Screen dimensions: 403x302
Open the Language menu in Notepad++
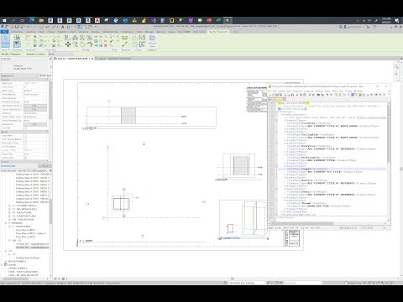click(309, 91)
